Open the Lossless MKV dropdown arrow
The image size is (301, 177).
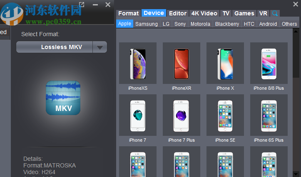(x=100, y=47)
